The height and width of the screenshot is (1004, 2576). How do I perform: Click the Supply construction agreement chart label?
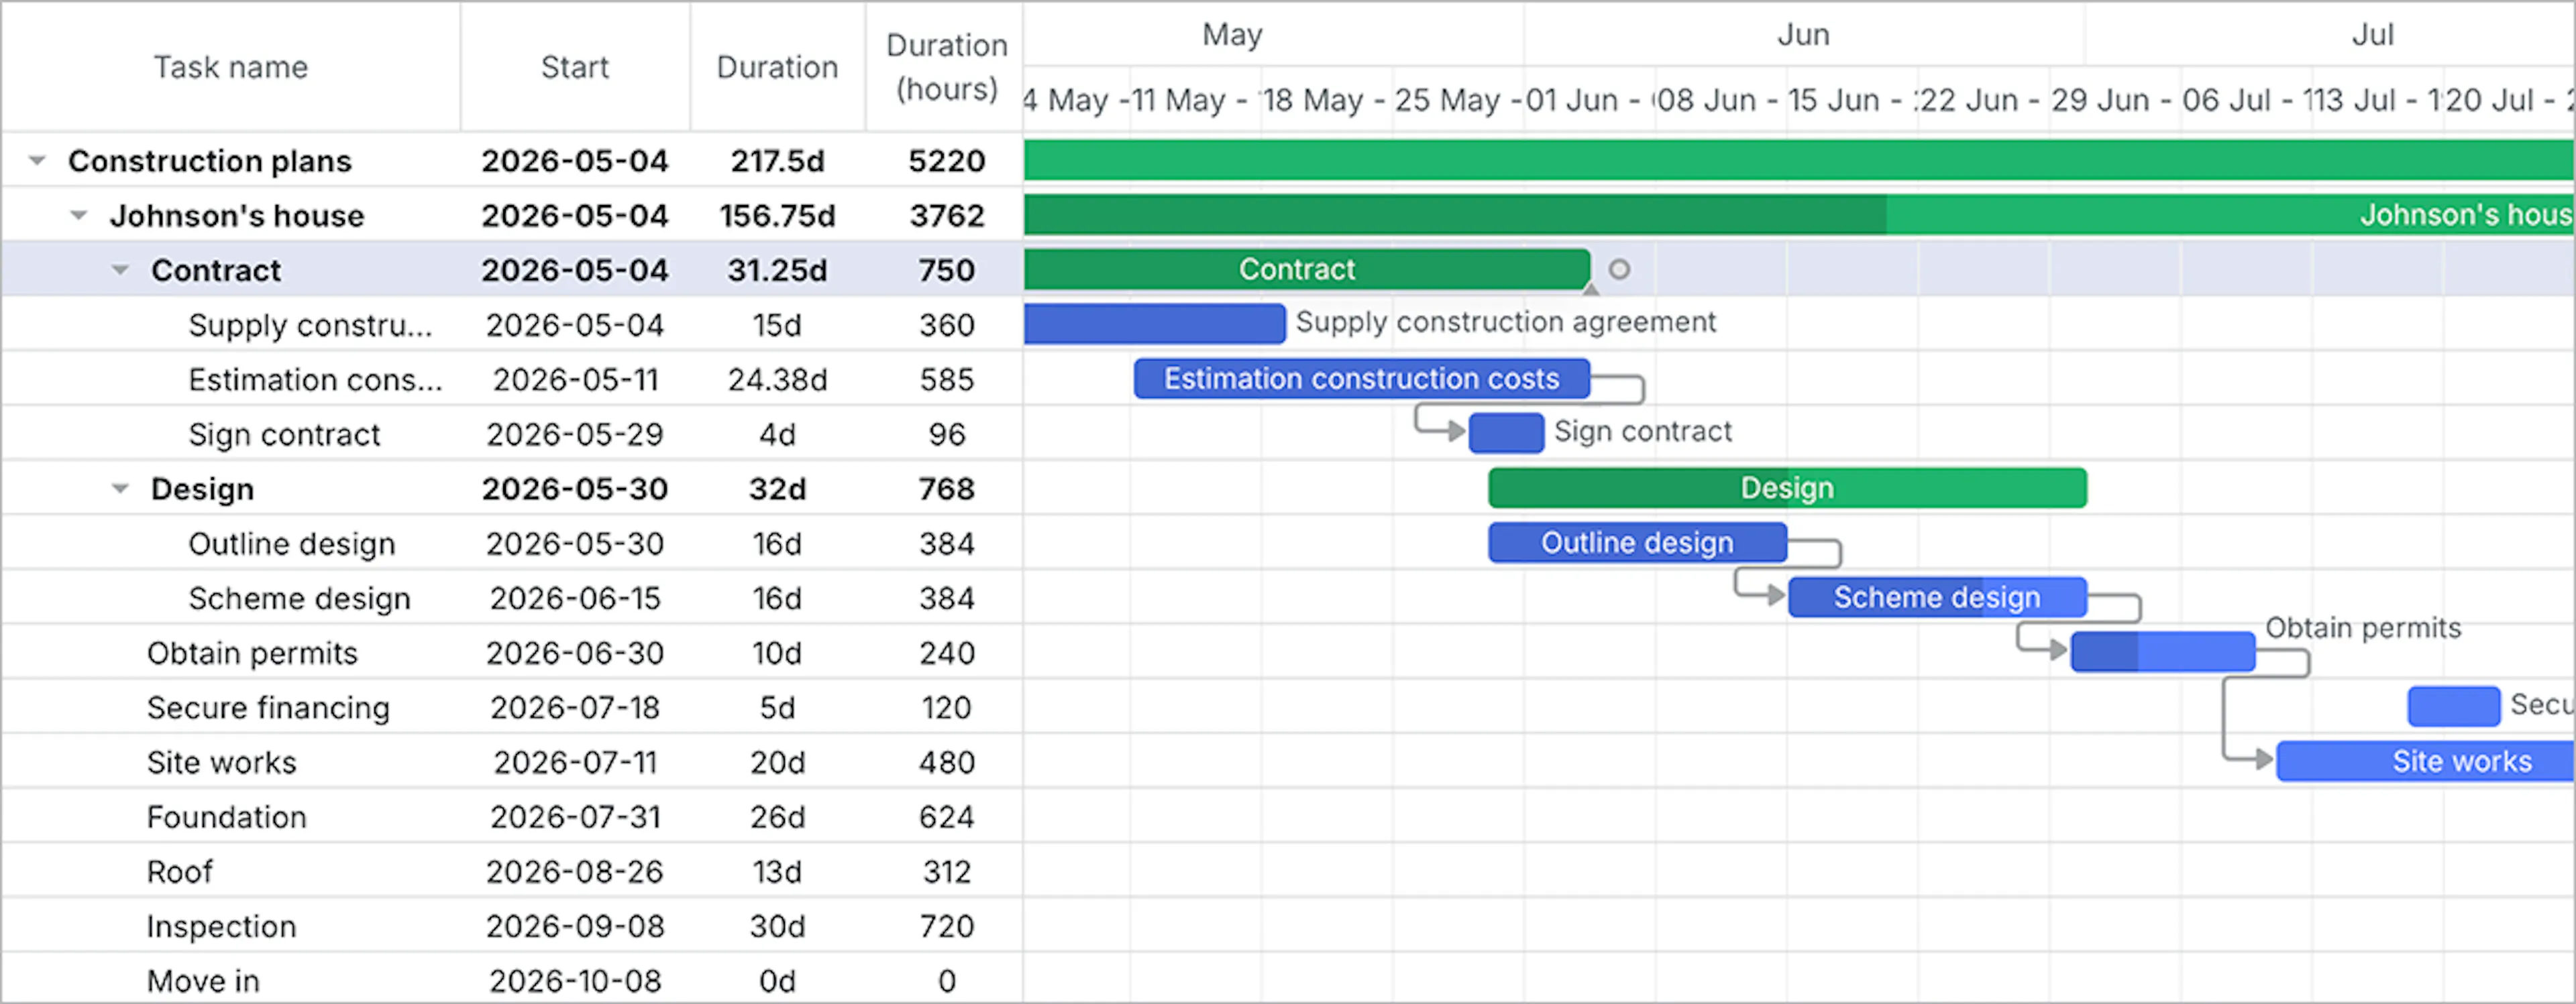coord(1505,322)
